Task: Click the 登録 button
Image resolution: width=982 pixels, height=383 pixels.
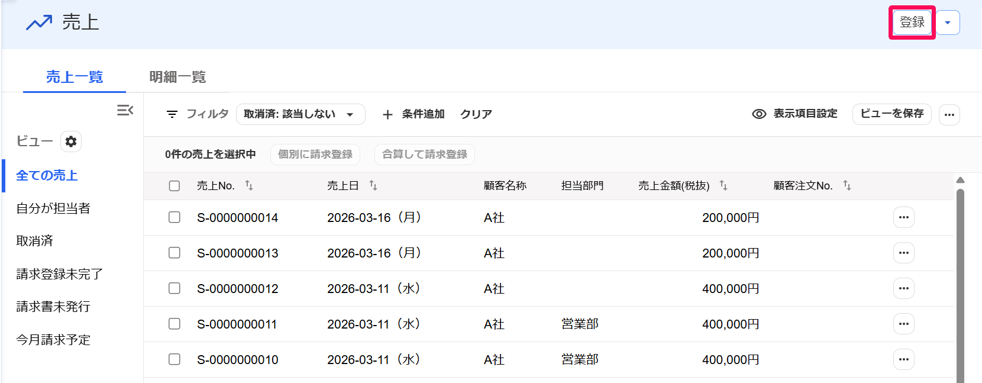Action: pyautogui.click(x=912, y=22)
